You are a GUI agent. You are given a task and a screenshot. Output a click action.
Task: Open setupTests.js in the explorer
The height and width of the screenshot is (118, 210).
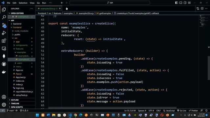click(x=22, y=95)
